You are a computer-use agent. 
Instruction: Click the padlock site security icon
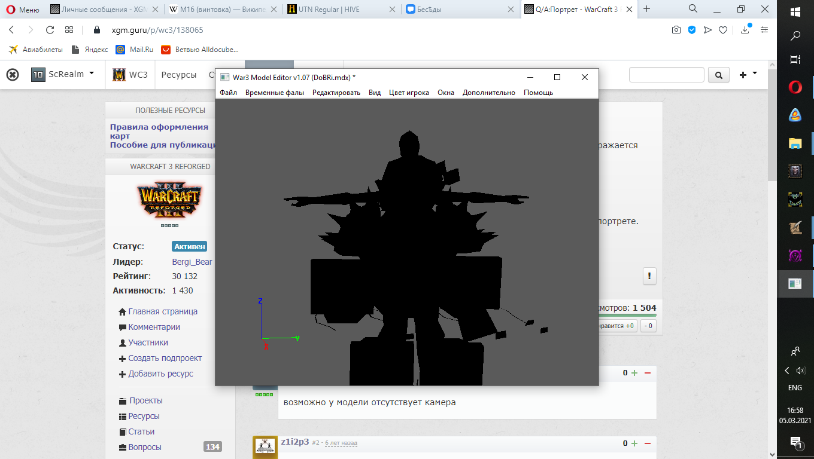pyautogui.click(x=98, y=30)
